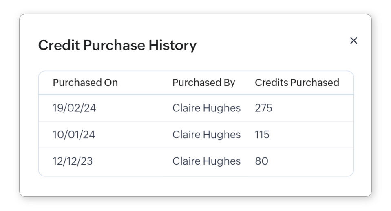The width and height of the screenshot is (391, 211).
Task: Select the 12/12/23 purchase date cell
Action: point(73,161)
